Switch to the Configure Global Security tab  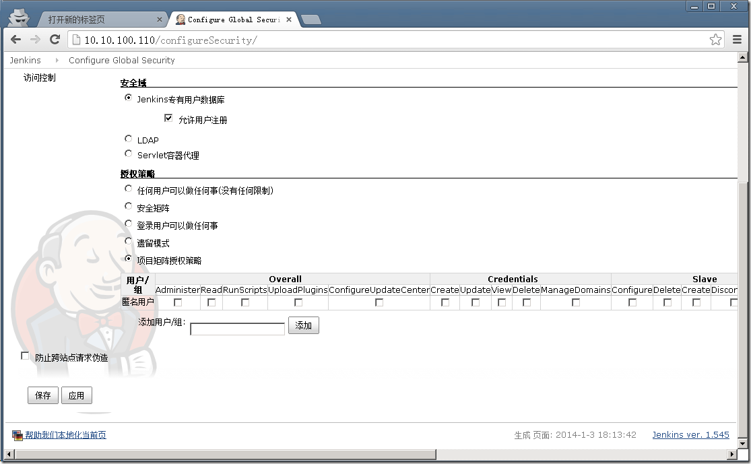(234, 20)
